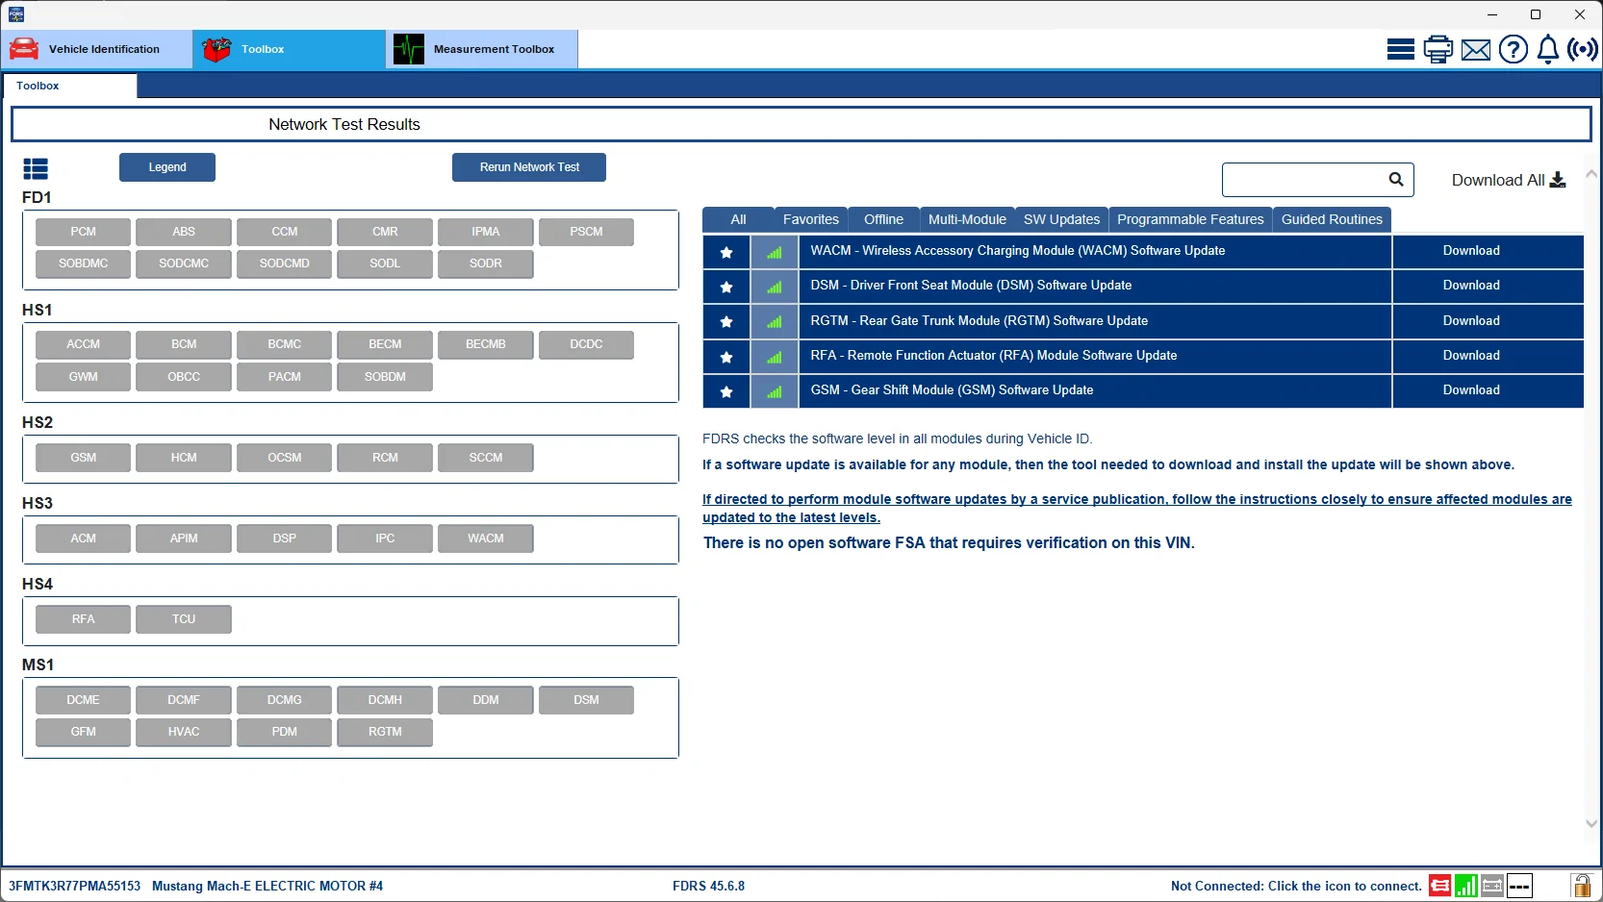The image size is (1603, 902).
Task: Select the GWM module button
Action: tap(83, 377)
